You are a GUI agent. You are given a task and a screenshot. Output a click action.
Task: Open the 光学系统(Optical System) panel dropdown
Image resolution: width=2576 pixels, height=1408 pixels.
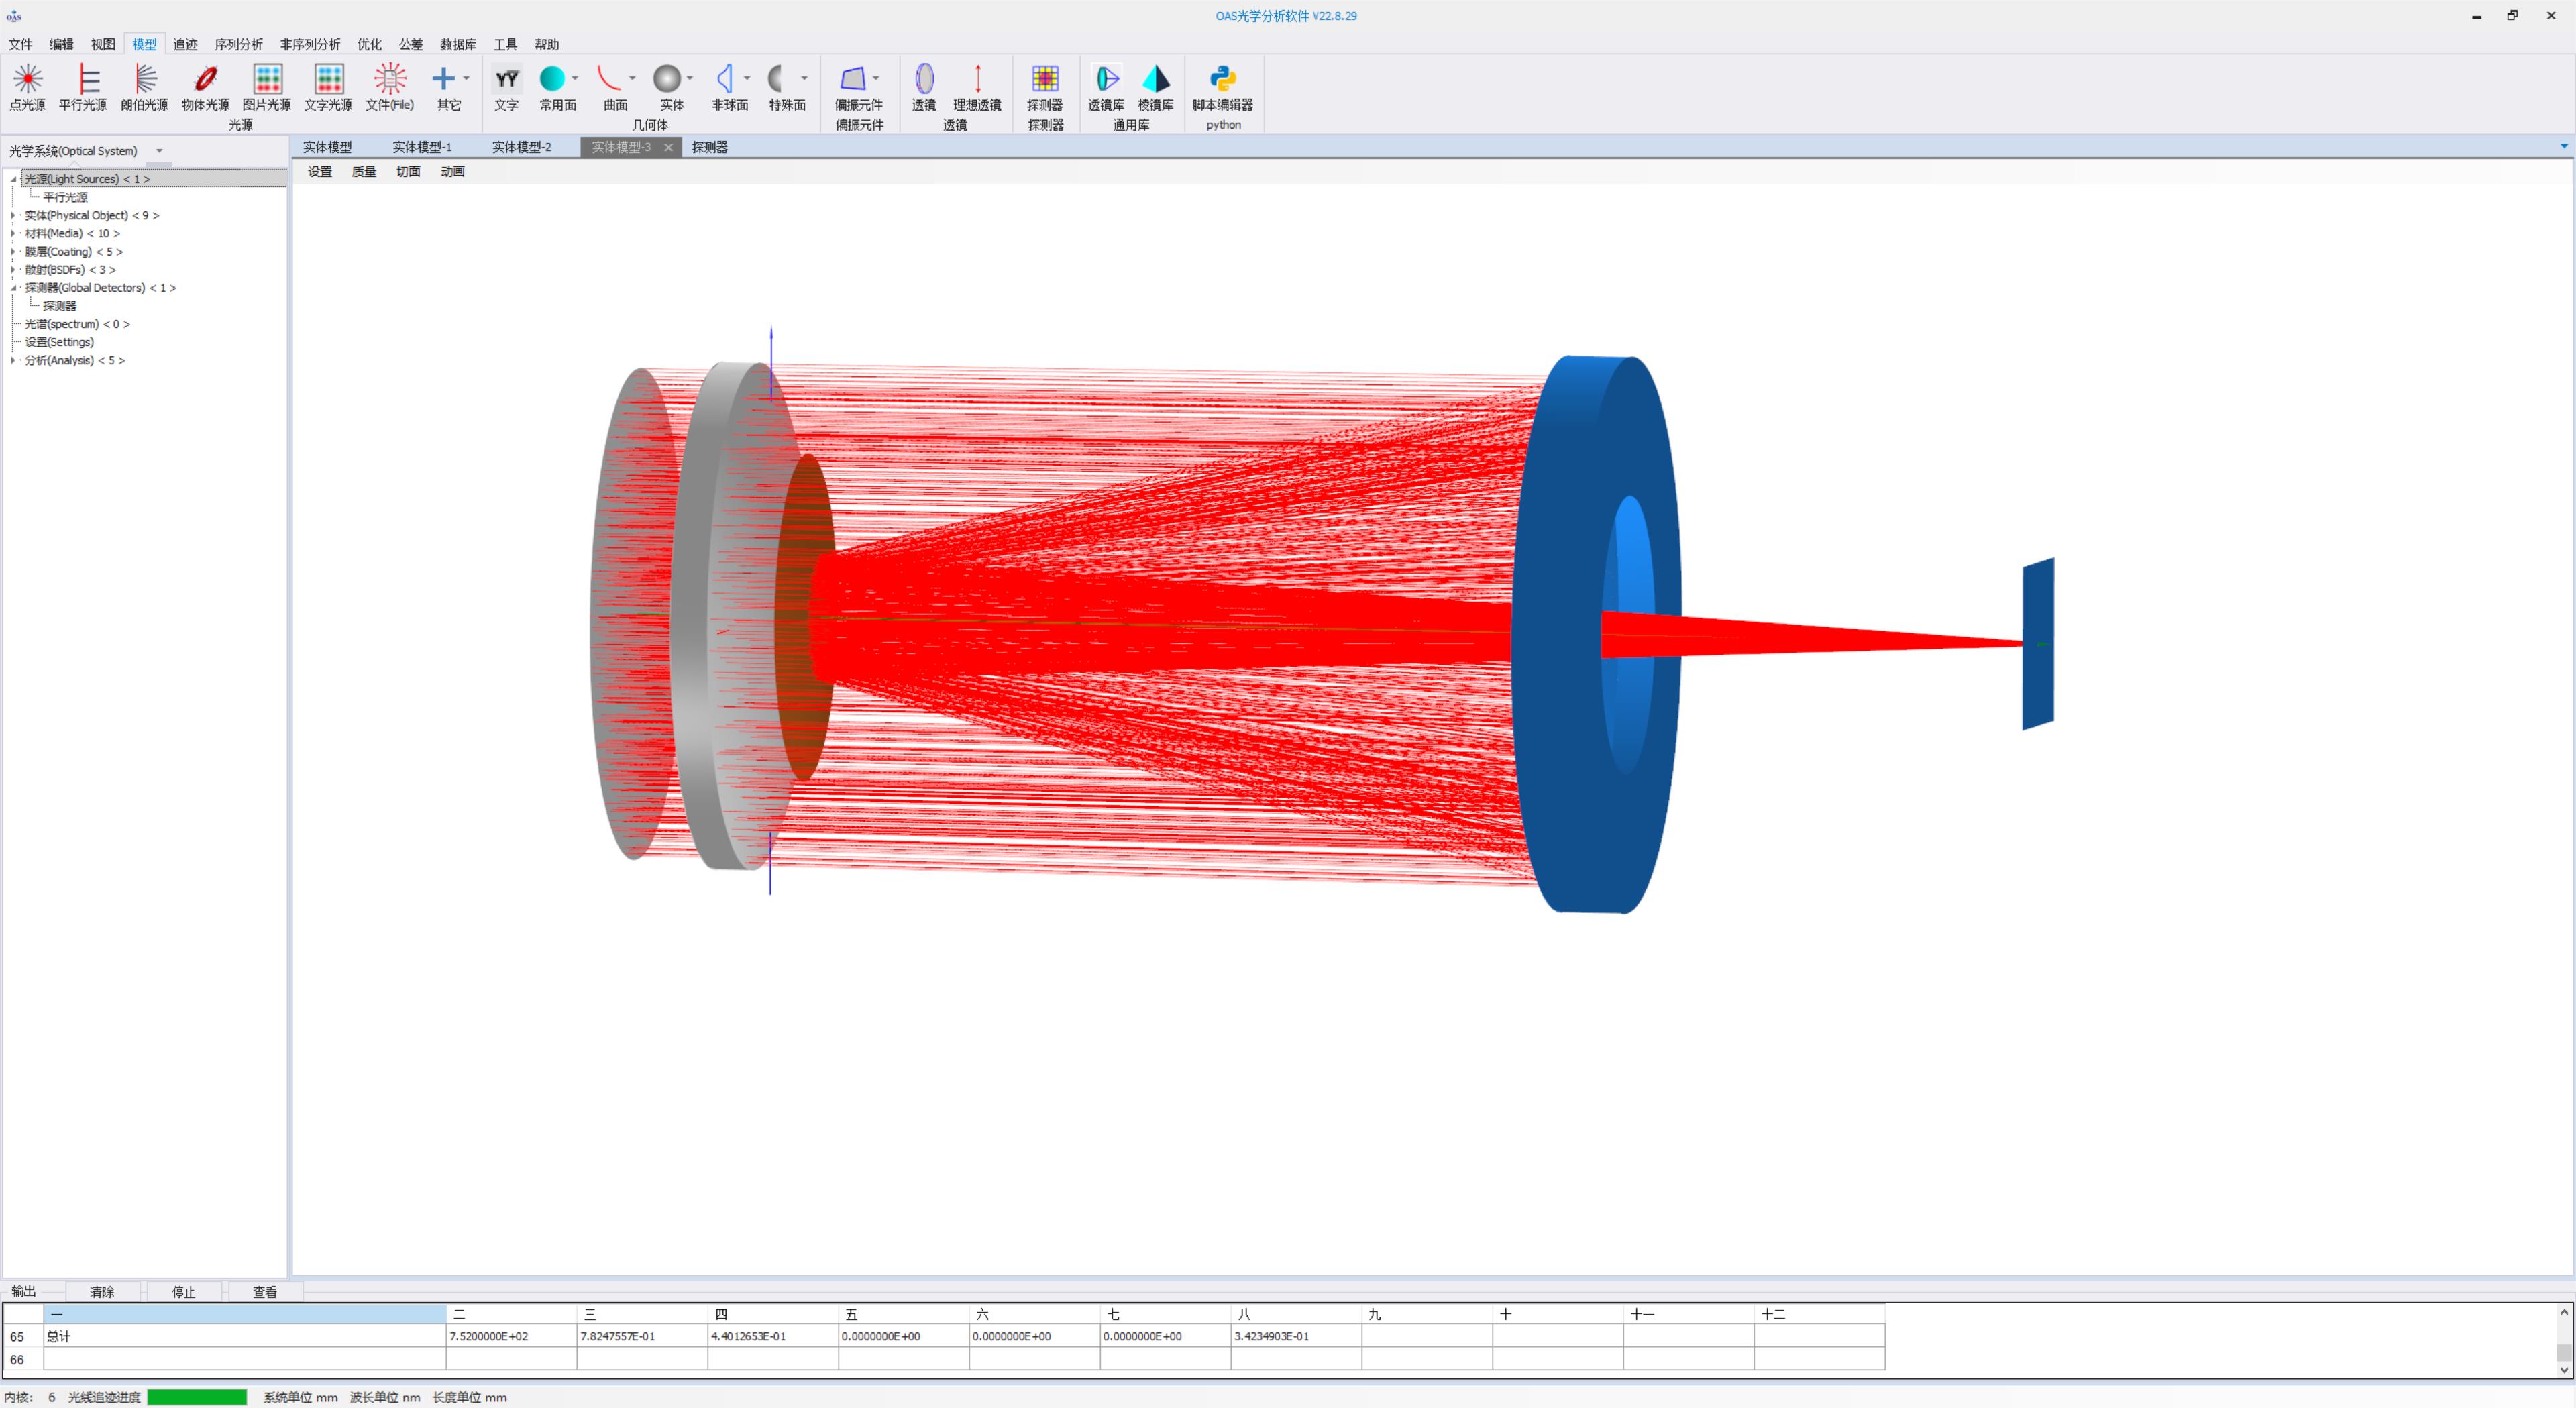159,151
